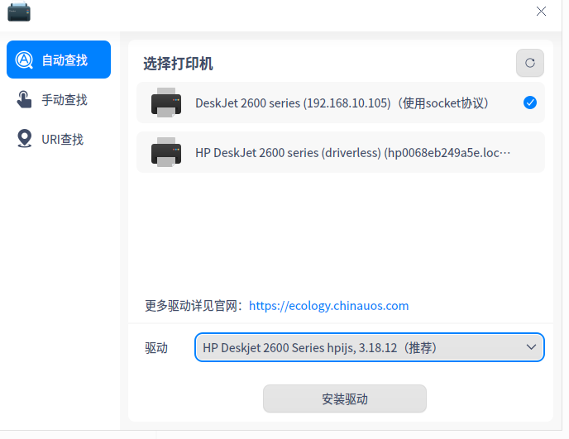The image size is (569, 439).
Task: Click the magnifier icon beside 自动查找
Action: pos(24,60)
